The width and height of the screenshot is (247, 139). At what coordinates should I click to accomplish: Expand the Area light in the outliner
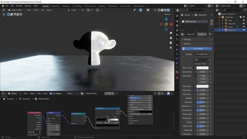(x=223, y=20)
